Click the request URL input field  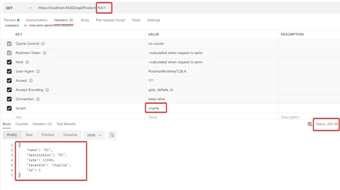tap(126, 8)
